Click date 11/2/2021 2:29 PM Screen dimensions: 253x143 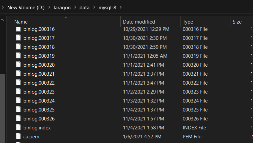(x=143, y=92)
